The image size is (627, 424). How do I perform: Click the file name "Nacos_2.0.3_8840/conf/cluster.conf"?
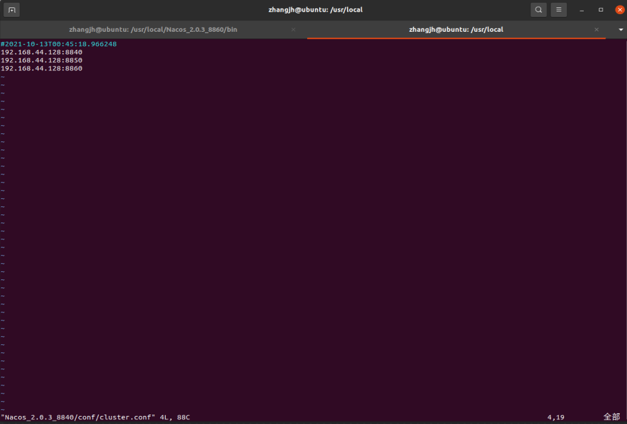pyautogui.click(x=78, y=417)
